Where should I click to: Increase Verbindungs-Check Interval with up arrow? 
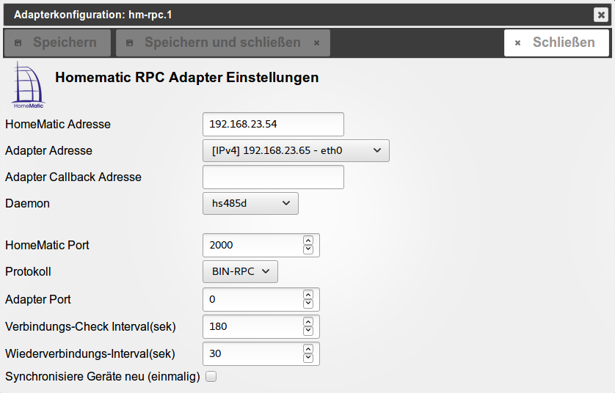point(308,322)
